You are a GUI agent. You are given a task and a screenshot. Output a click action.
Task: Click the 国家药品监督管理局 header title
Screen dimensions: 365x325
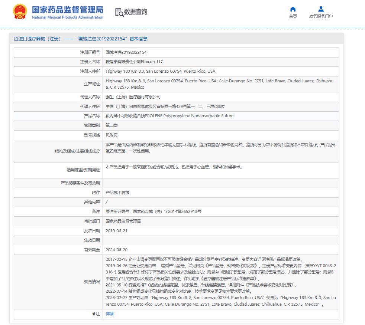point(68,10)
